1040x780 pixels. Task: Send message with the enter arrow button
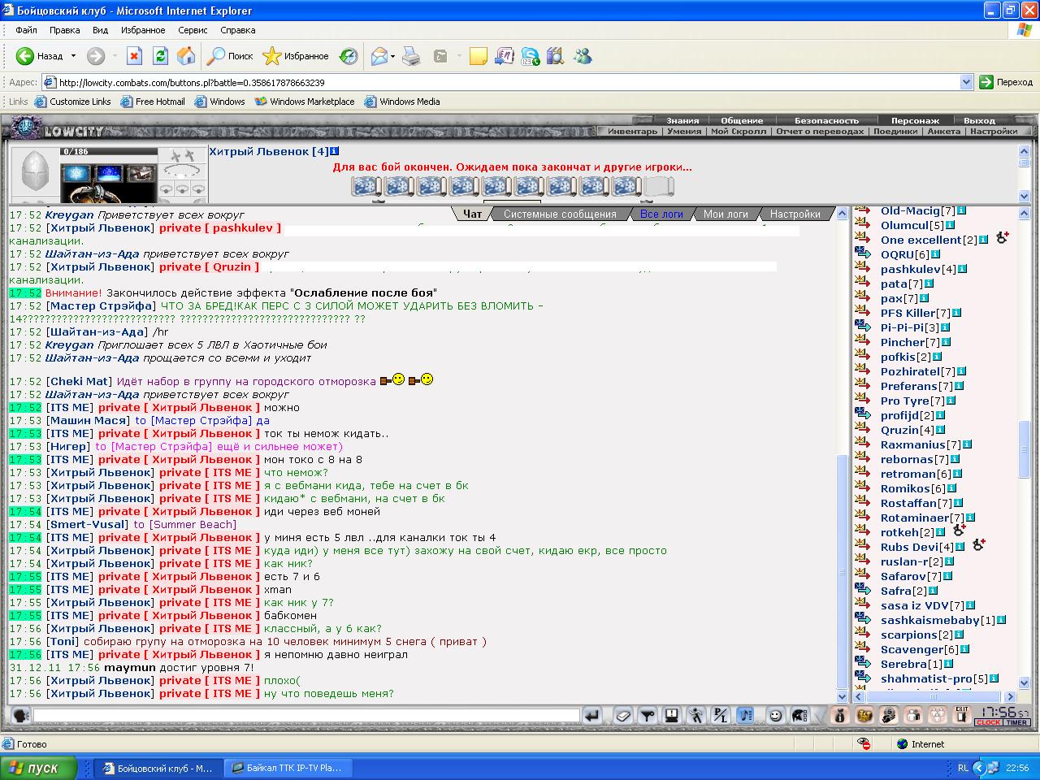(592, 716)
